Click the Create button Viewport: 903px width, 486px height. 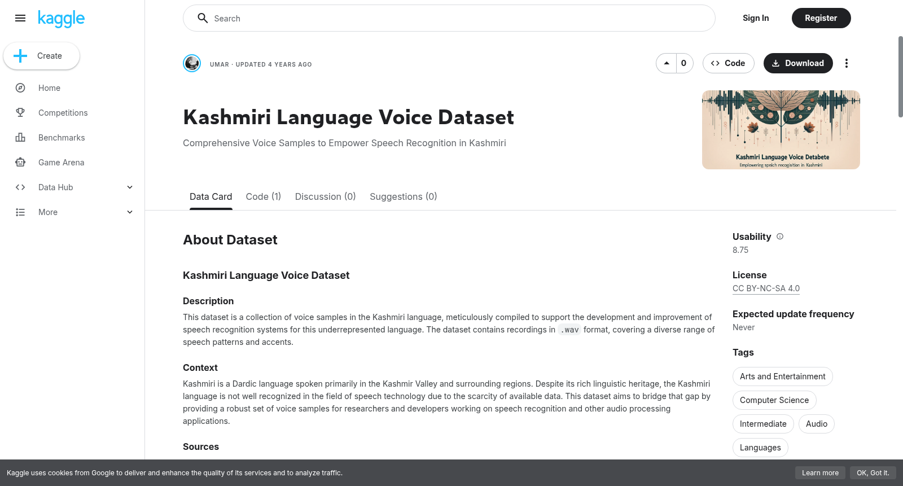41,56
